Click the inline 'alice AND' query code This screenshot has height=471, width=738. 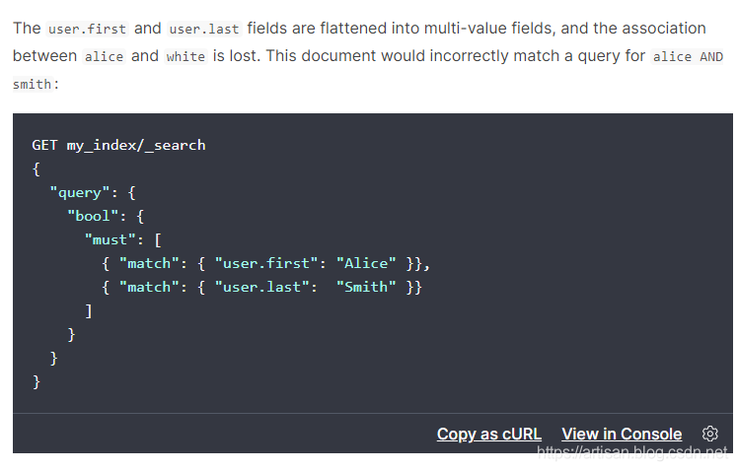click(x=688, y=56)
